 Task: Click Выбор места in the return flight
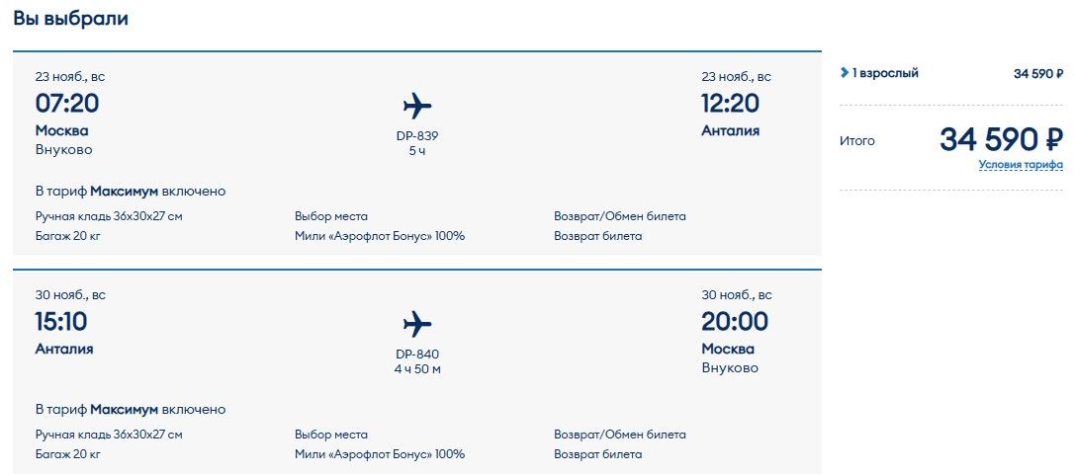331,435
